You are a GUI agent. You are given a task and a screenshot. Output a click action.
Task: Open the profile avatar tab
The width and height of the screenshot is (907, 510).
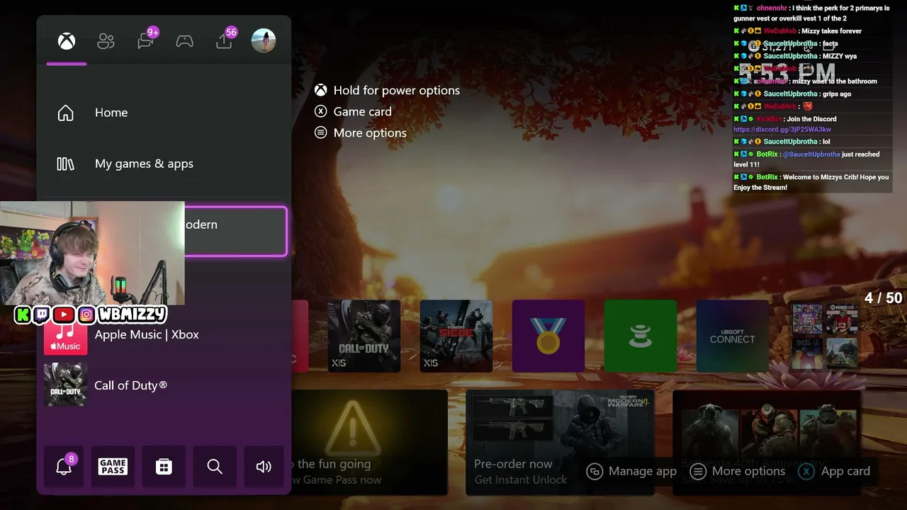264,40
